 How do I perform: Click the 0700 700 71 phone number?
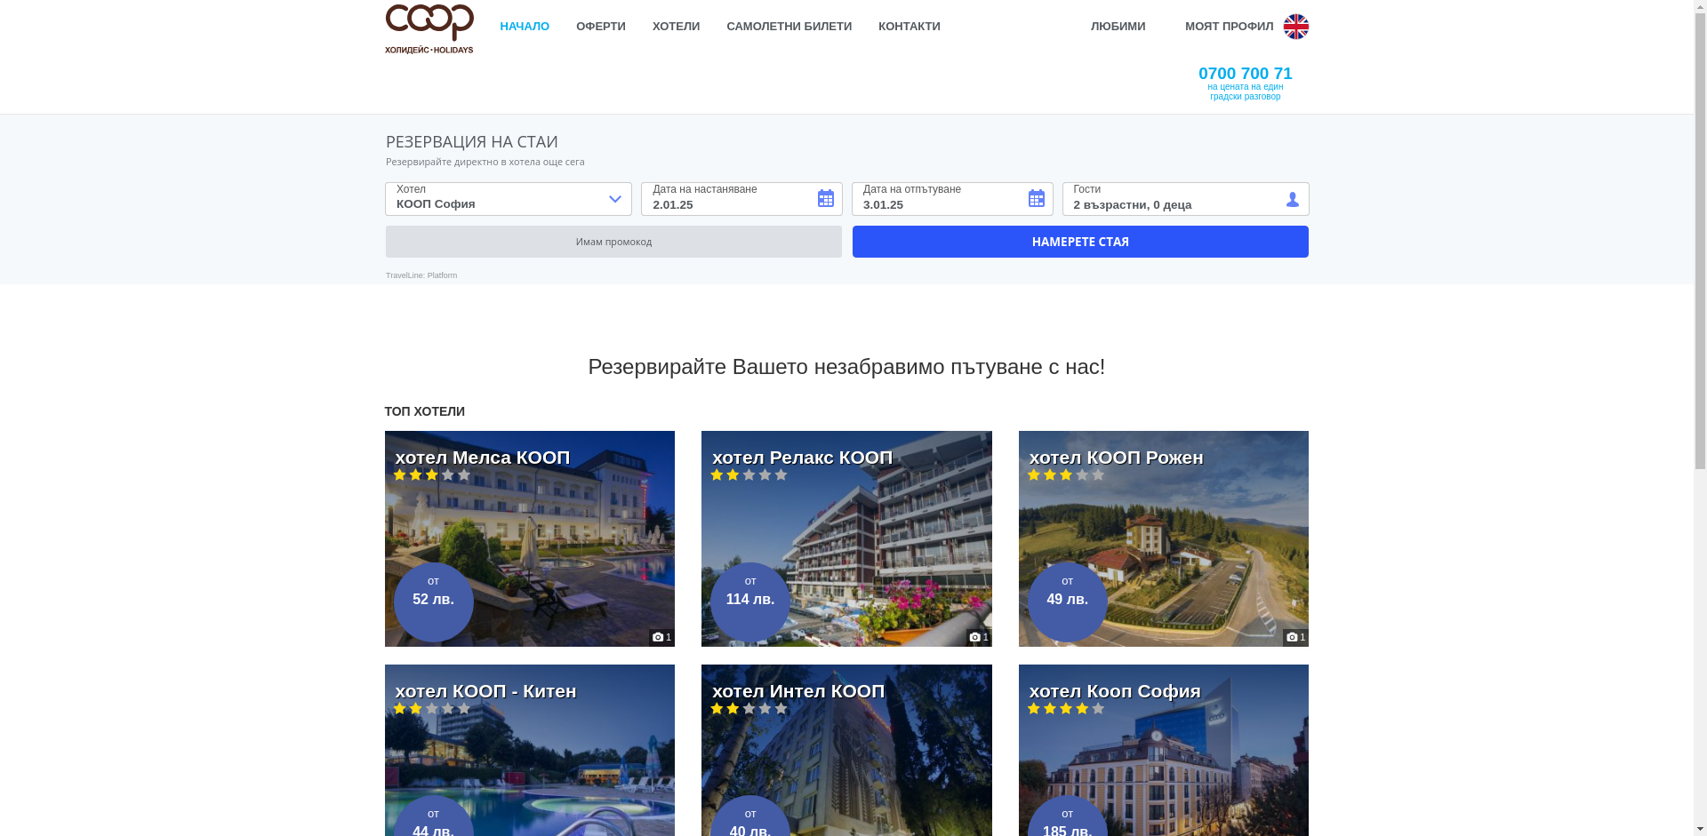pyautogui.click(x=1245, y=74)
